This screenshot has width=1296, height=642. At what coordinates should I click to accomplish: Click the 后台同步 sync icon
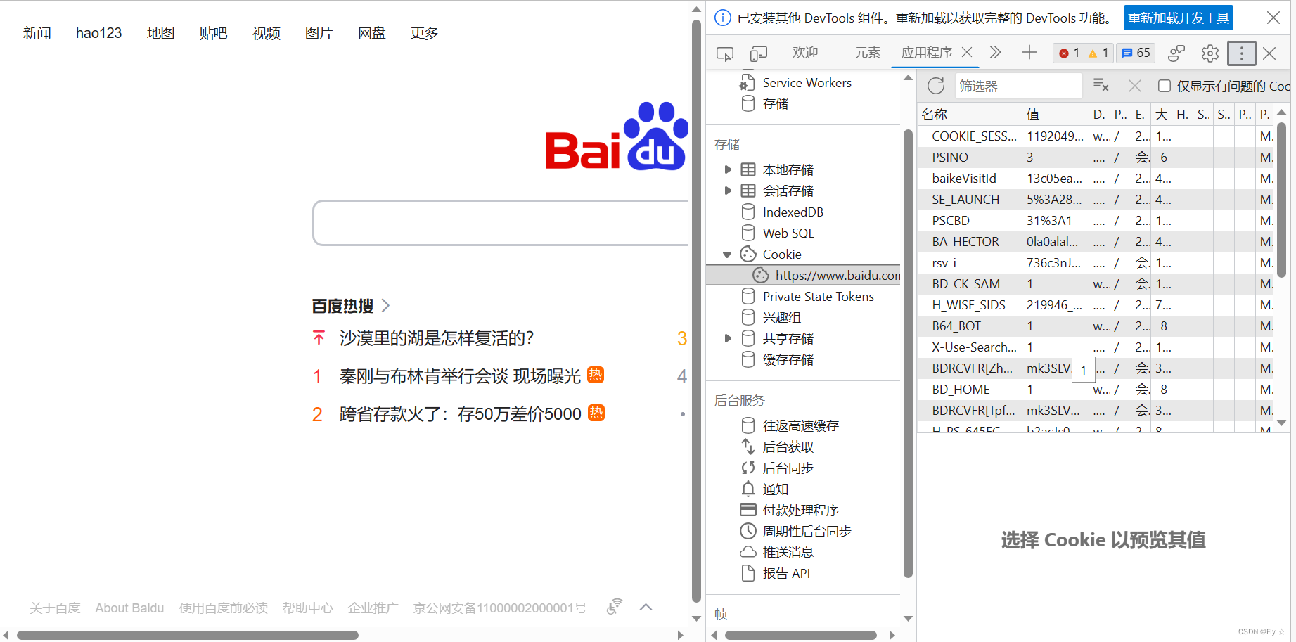pyautogui.click(x=748, y=468)
